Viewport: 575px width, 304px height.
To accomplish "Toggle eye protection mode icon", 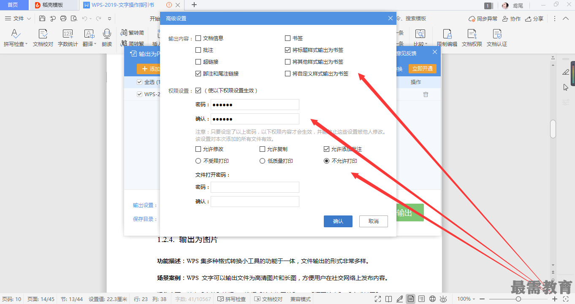I will [443, 299].
